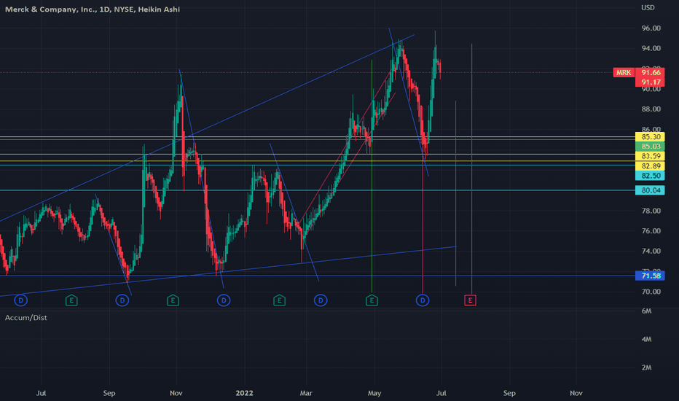
Task: Click the 74.00 price axis label
Action: tap(651, 251)
